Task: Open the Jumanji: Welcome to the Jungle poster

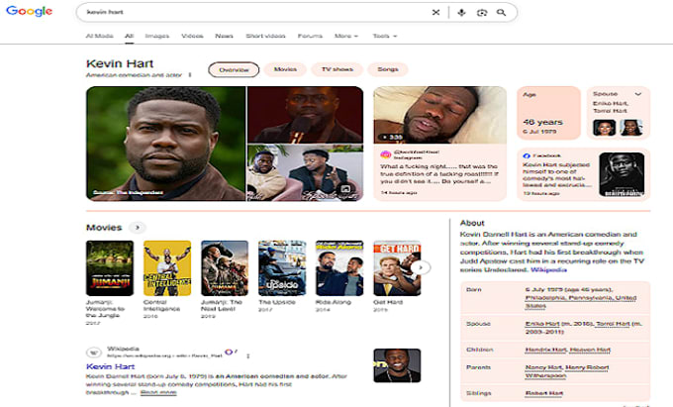Action: pos(110,268)
